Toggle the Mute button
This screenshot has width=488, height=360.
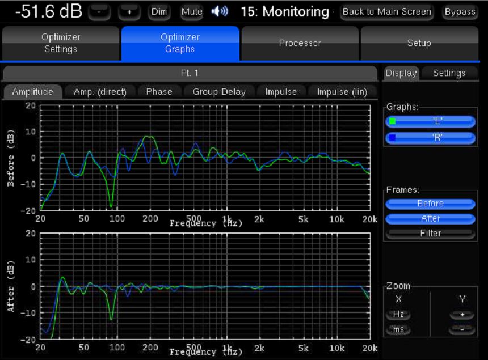[x=192, y=12]
